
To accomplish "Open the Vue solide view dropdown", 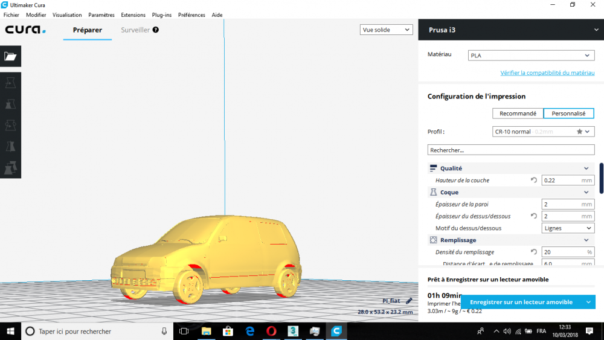I will (x=387, y=30).
